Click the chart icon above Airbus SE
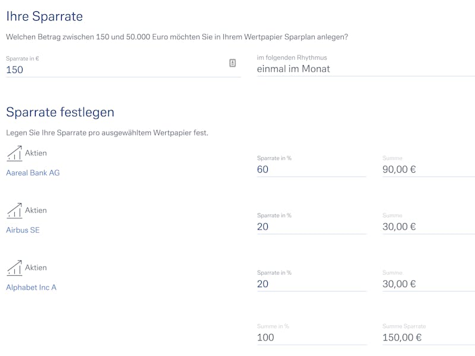Image resolution: width=475 pixels, height=356 pixels. click(x=14, y=211)
